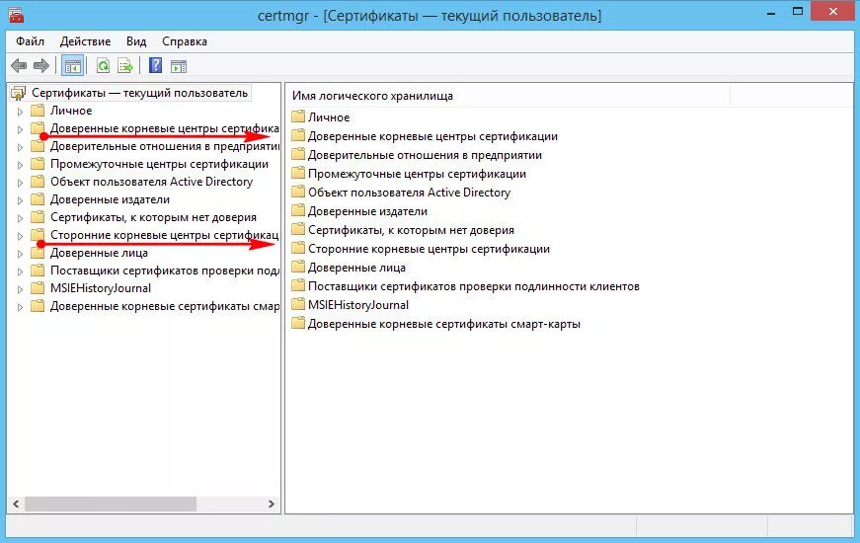Click the show/hide action pane icon
The width and height of the screenshot is (860, 543).
click(179, 67)
